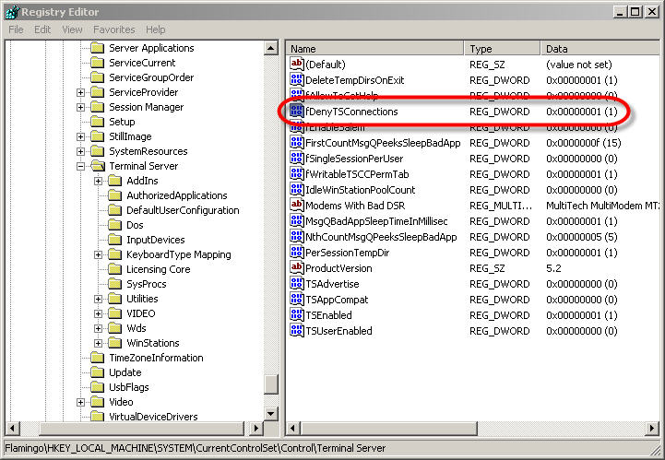Click the Update folder icon
The height and width of the screenshot is (460, 665).
[98, 372]
